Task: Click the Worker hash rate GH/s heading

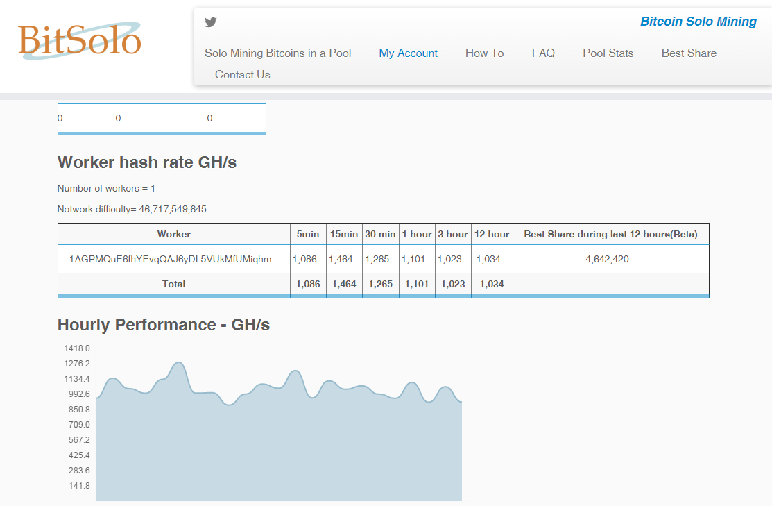Action: [147, 162]
